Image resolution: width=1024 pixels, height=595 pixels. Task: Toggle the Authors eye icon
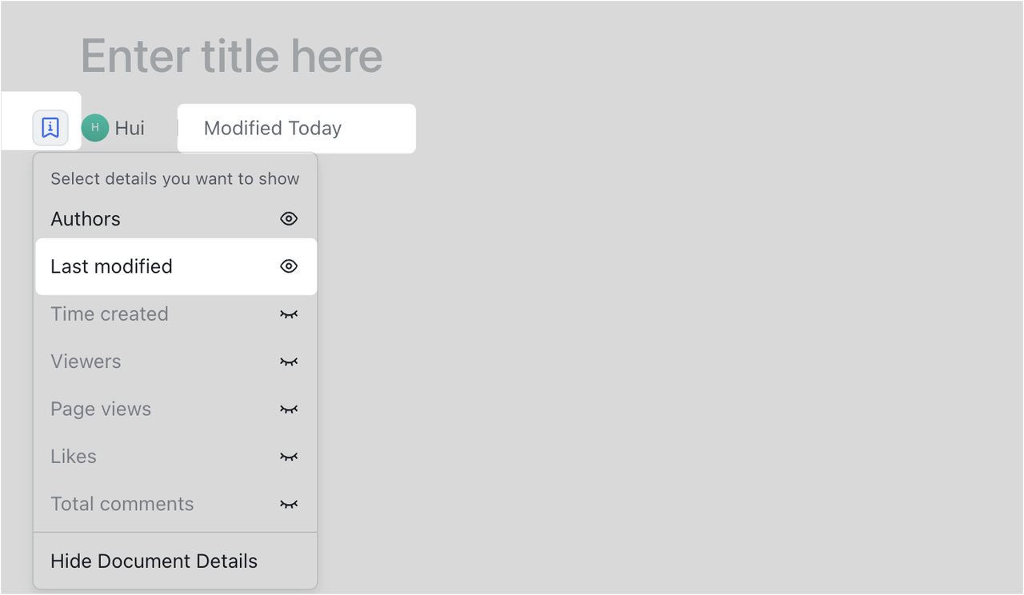(289, 219)
